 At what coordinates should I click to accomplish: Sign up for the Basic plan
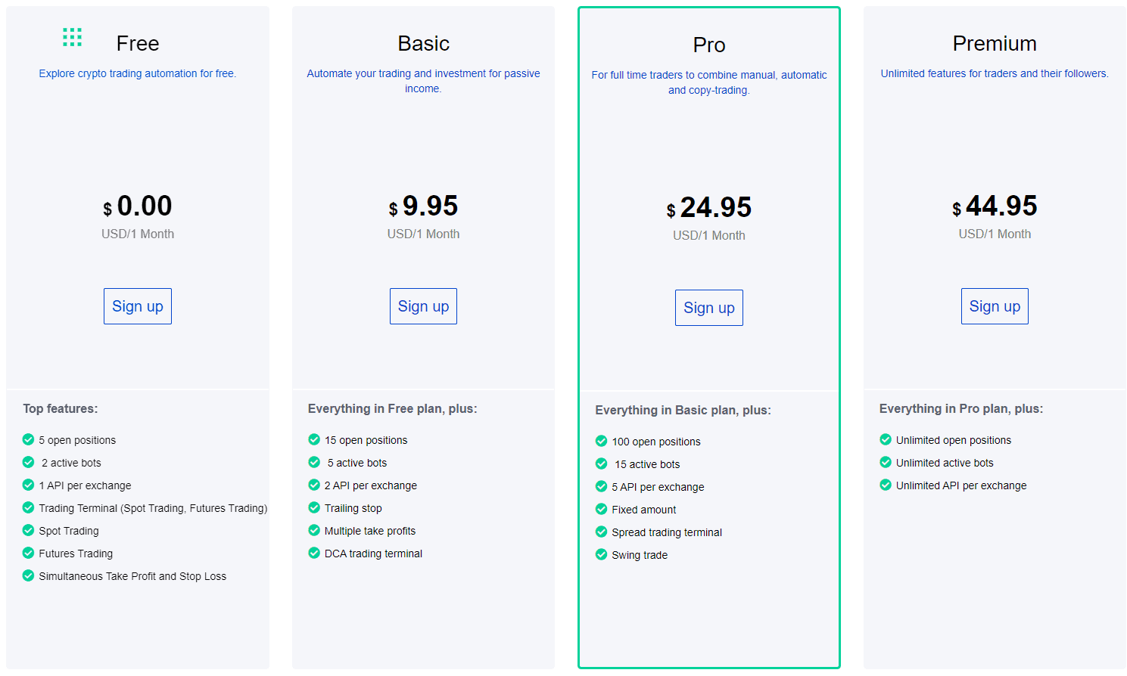tap(423, 306)
